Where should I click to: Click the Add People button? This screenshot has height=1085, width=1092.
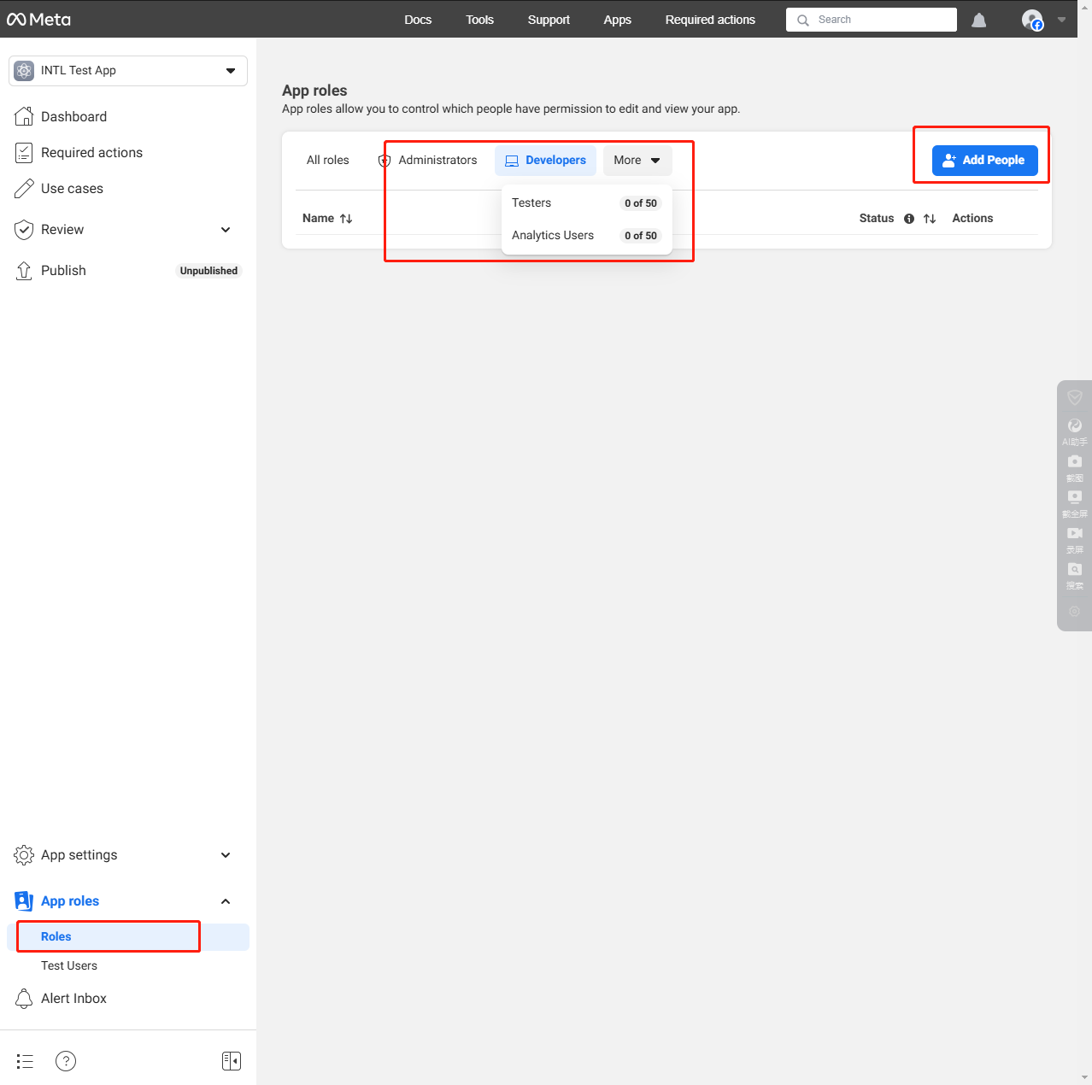point(983,160)
